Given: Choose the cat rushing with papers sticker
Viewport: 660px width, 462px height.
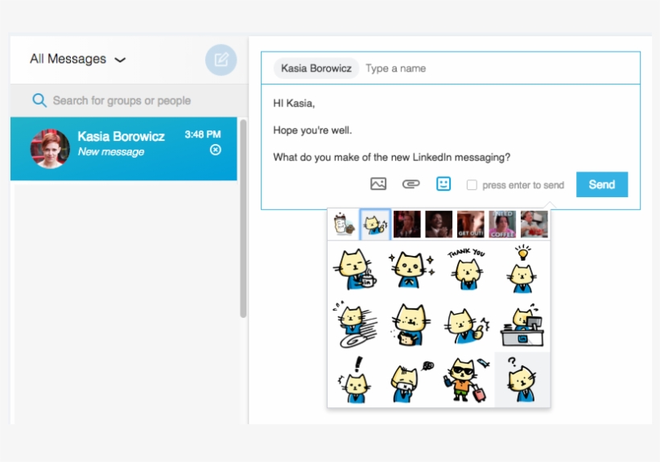Looking at the screenshot, I should [x=355, y=324].
